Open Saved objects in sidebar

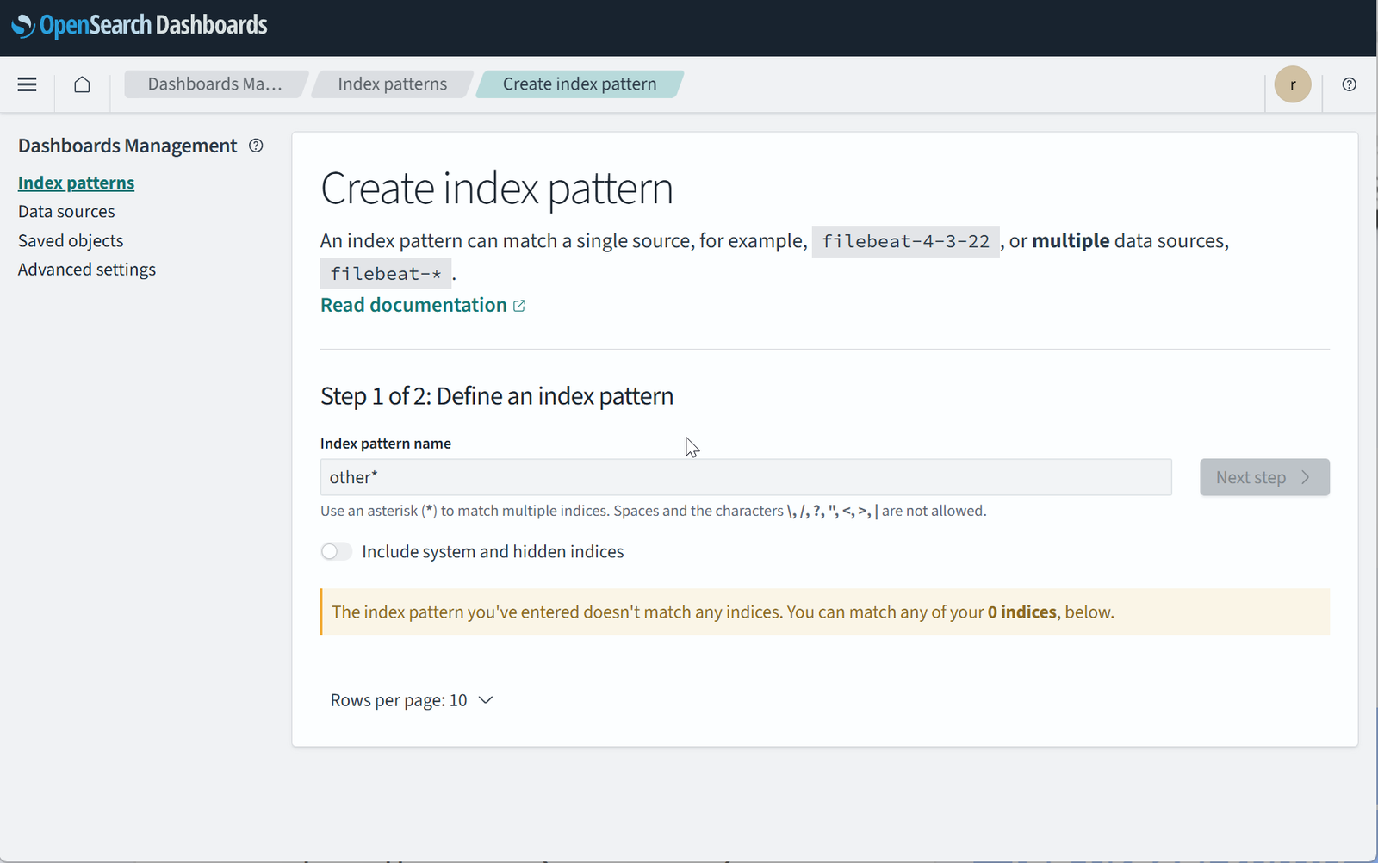(x=71, y=241)
